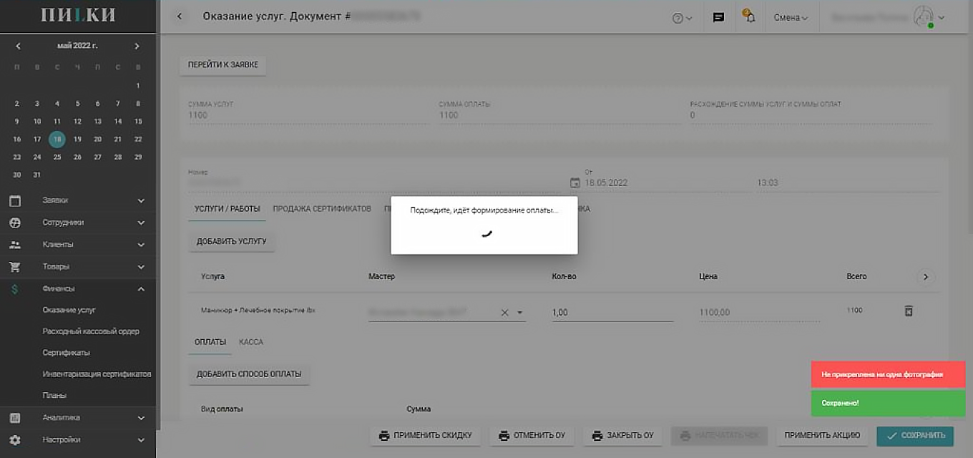Open Расходный кассовый ордер in sidebar
This screenshot has width=973, height=458.
pyautogui.click(x=91, y=331)
